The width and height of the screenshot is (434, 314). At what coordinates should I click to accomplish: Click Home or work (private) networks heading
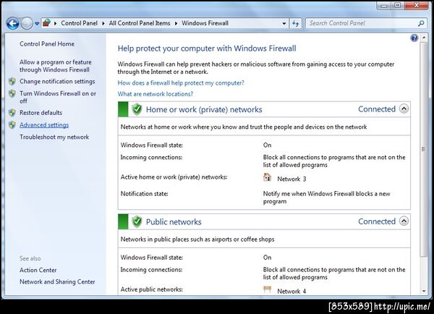204,109
